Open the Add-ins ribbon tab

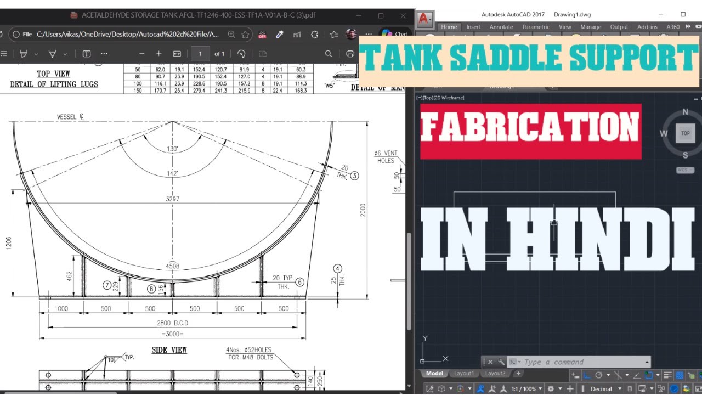click(647, 27)
